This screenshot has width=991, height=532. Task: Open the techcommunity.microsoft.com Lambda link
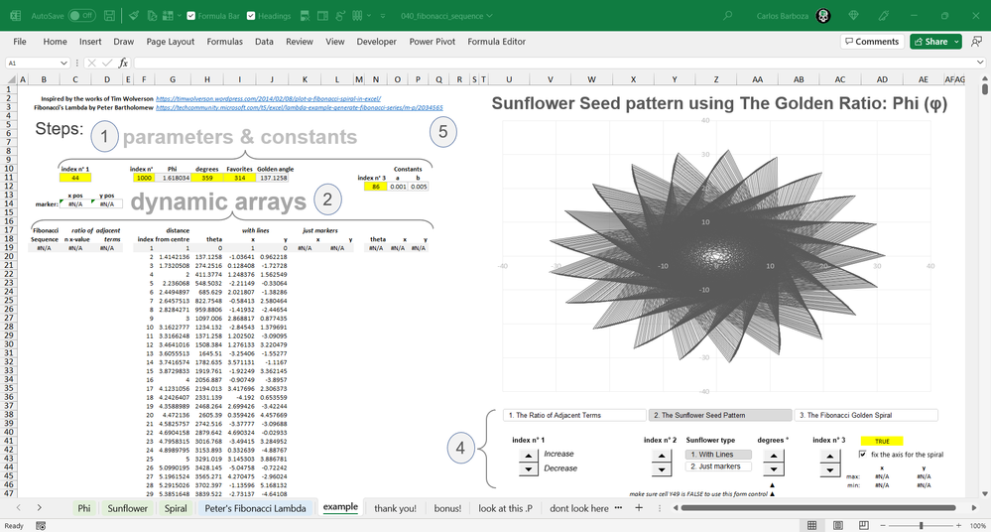[299, 107]
